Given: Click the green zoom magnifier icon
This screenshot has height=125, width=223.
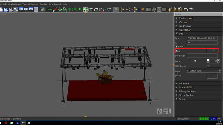Looking at the screenshot, I should click(75, 9).
